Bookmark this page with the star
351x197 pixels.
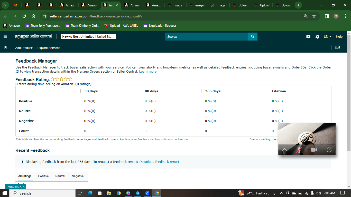coord(314,16)
